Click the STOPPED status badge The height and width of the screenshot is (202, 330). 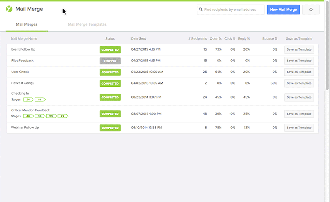110,61
